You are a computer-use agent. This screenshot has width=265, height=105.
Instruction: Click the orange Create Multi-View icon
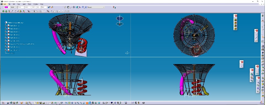click(87, 103)
